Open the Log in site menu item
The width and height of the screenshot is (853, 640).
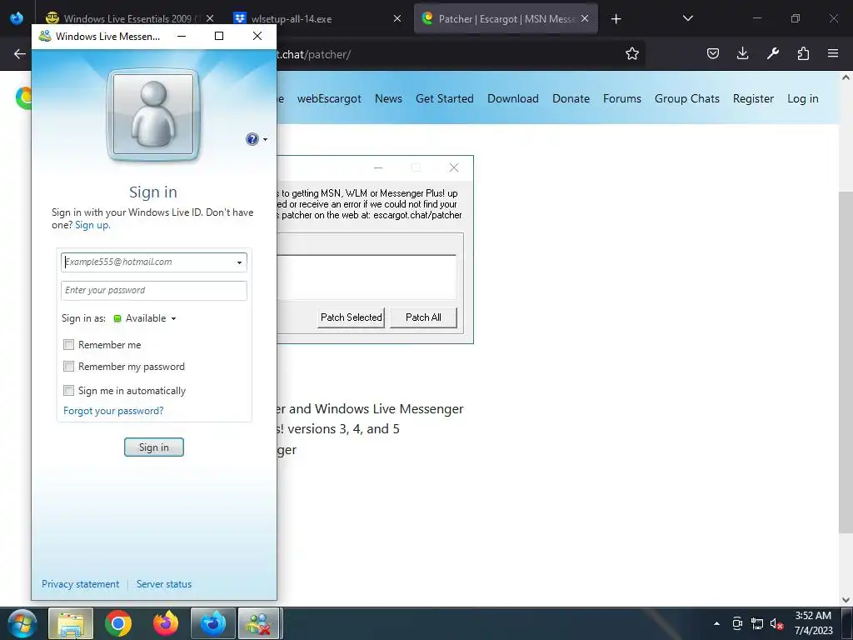coord(803,98)
